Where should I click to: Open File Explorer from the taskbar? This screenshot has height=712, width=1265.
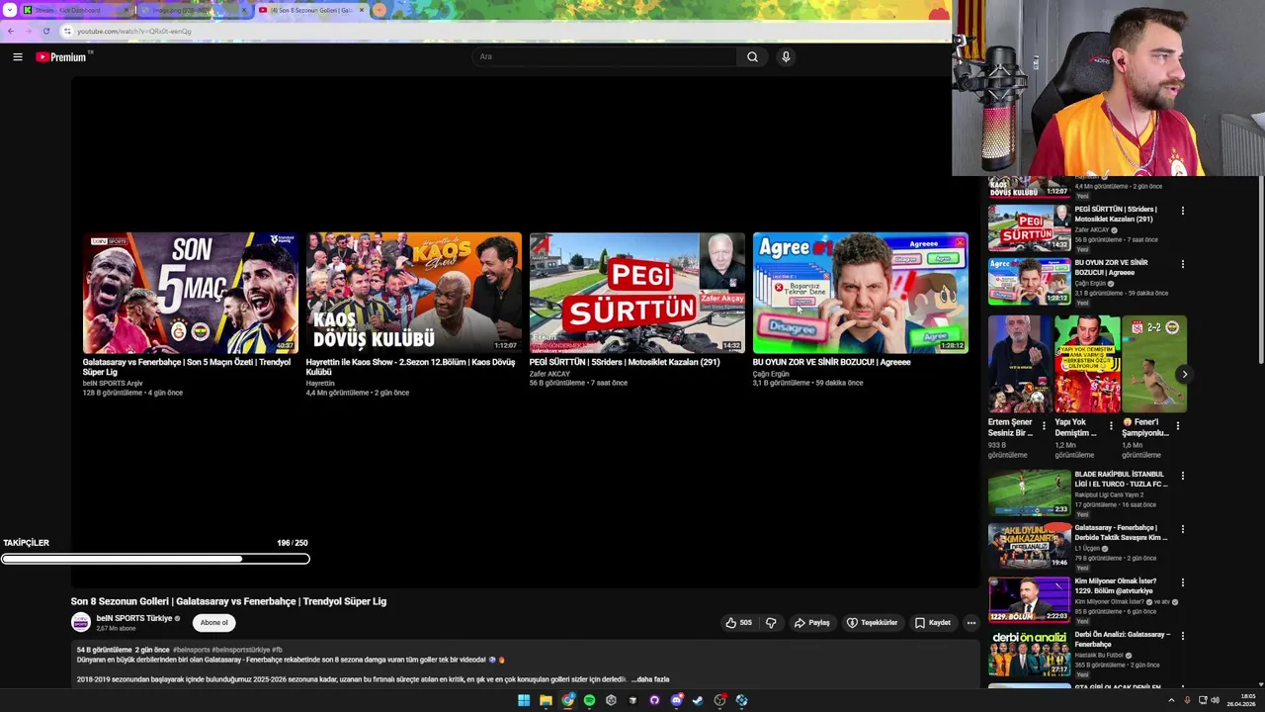click(x=546, y=700)
